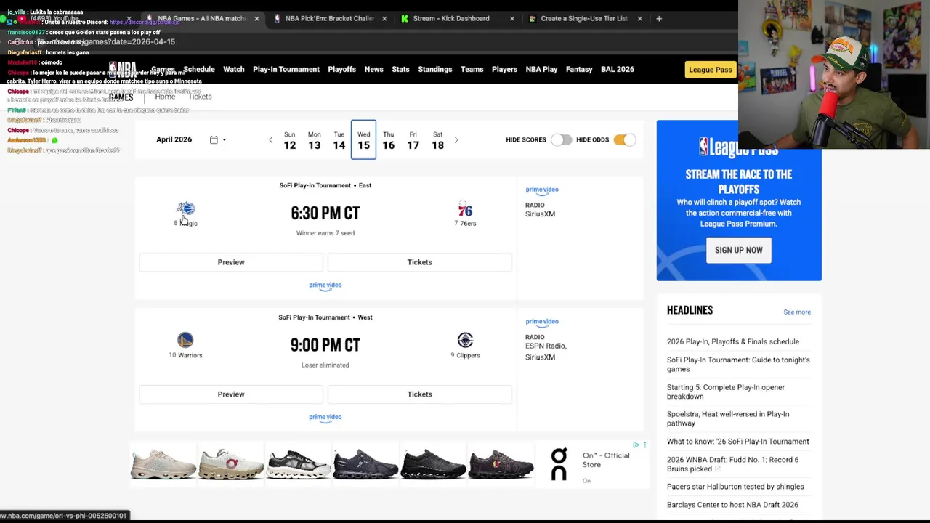Click Prime Video broadcaster logo beside East game
The height and width of the screenshot is (523, 930).
point(542,190)
